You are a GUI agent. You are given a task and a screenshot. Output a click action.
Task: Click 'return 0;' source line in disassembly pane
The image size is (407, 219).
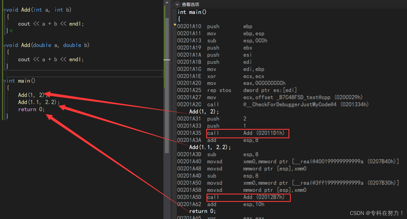(203, 211)
